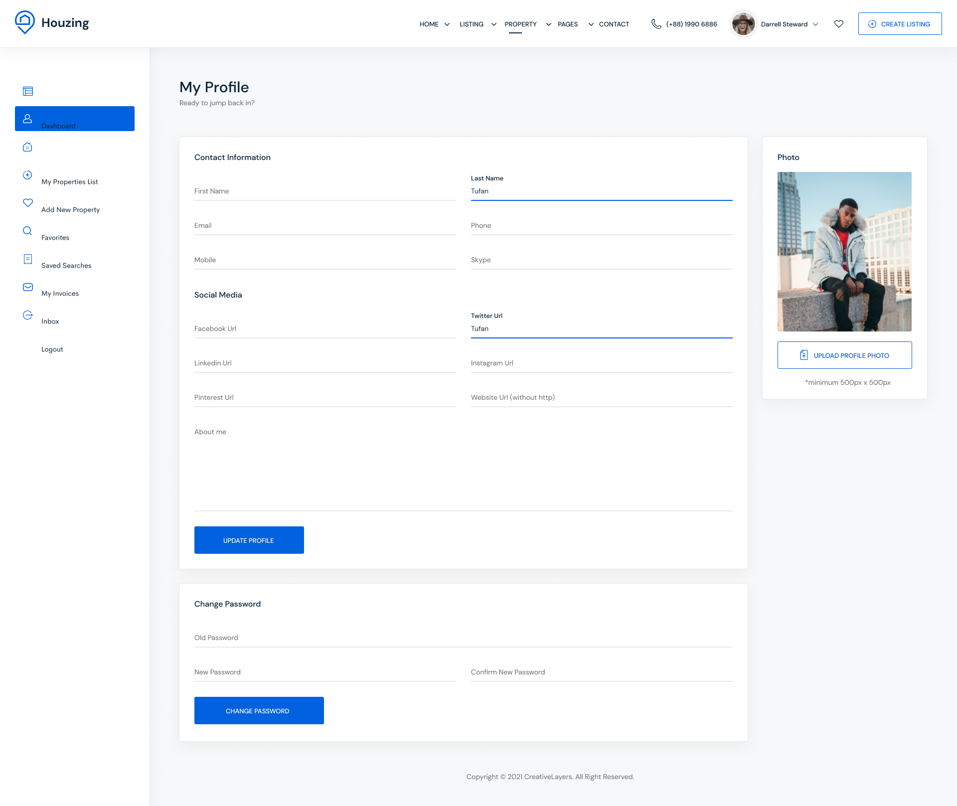Click the phone icon in header
The width and height of the screenshot is (957, 806).
point(656,24)
